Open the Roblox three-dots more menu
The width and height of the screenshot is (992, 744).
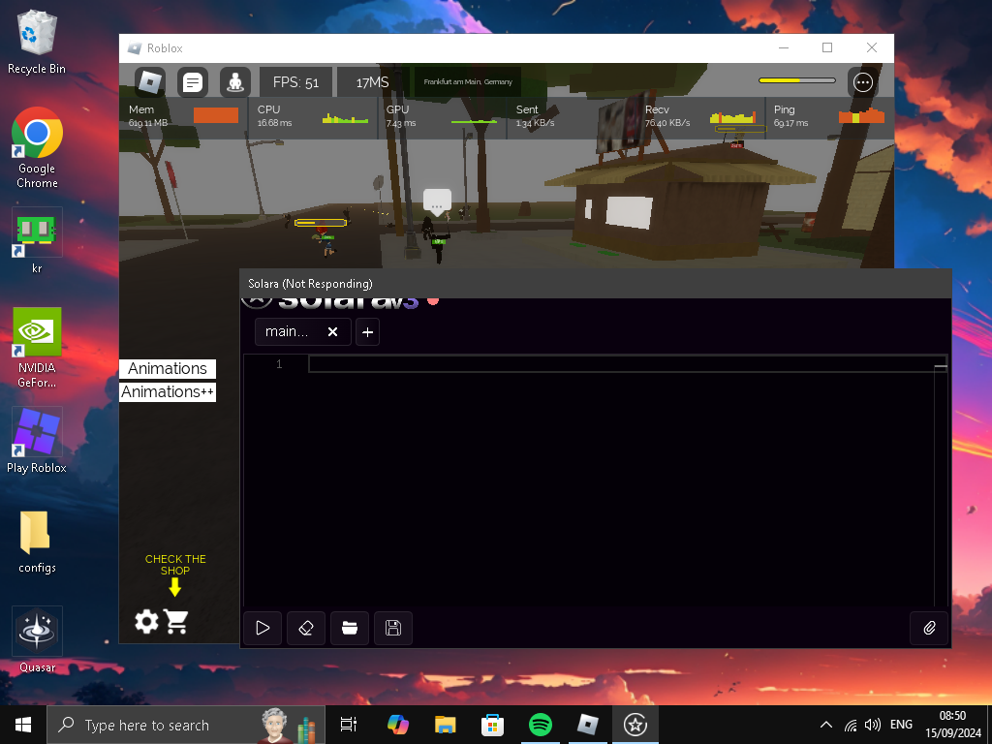point(863,82)
